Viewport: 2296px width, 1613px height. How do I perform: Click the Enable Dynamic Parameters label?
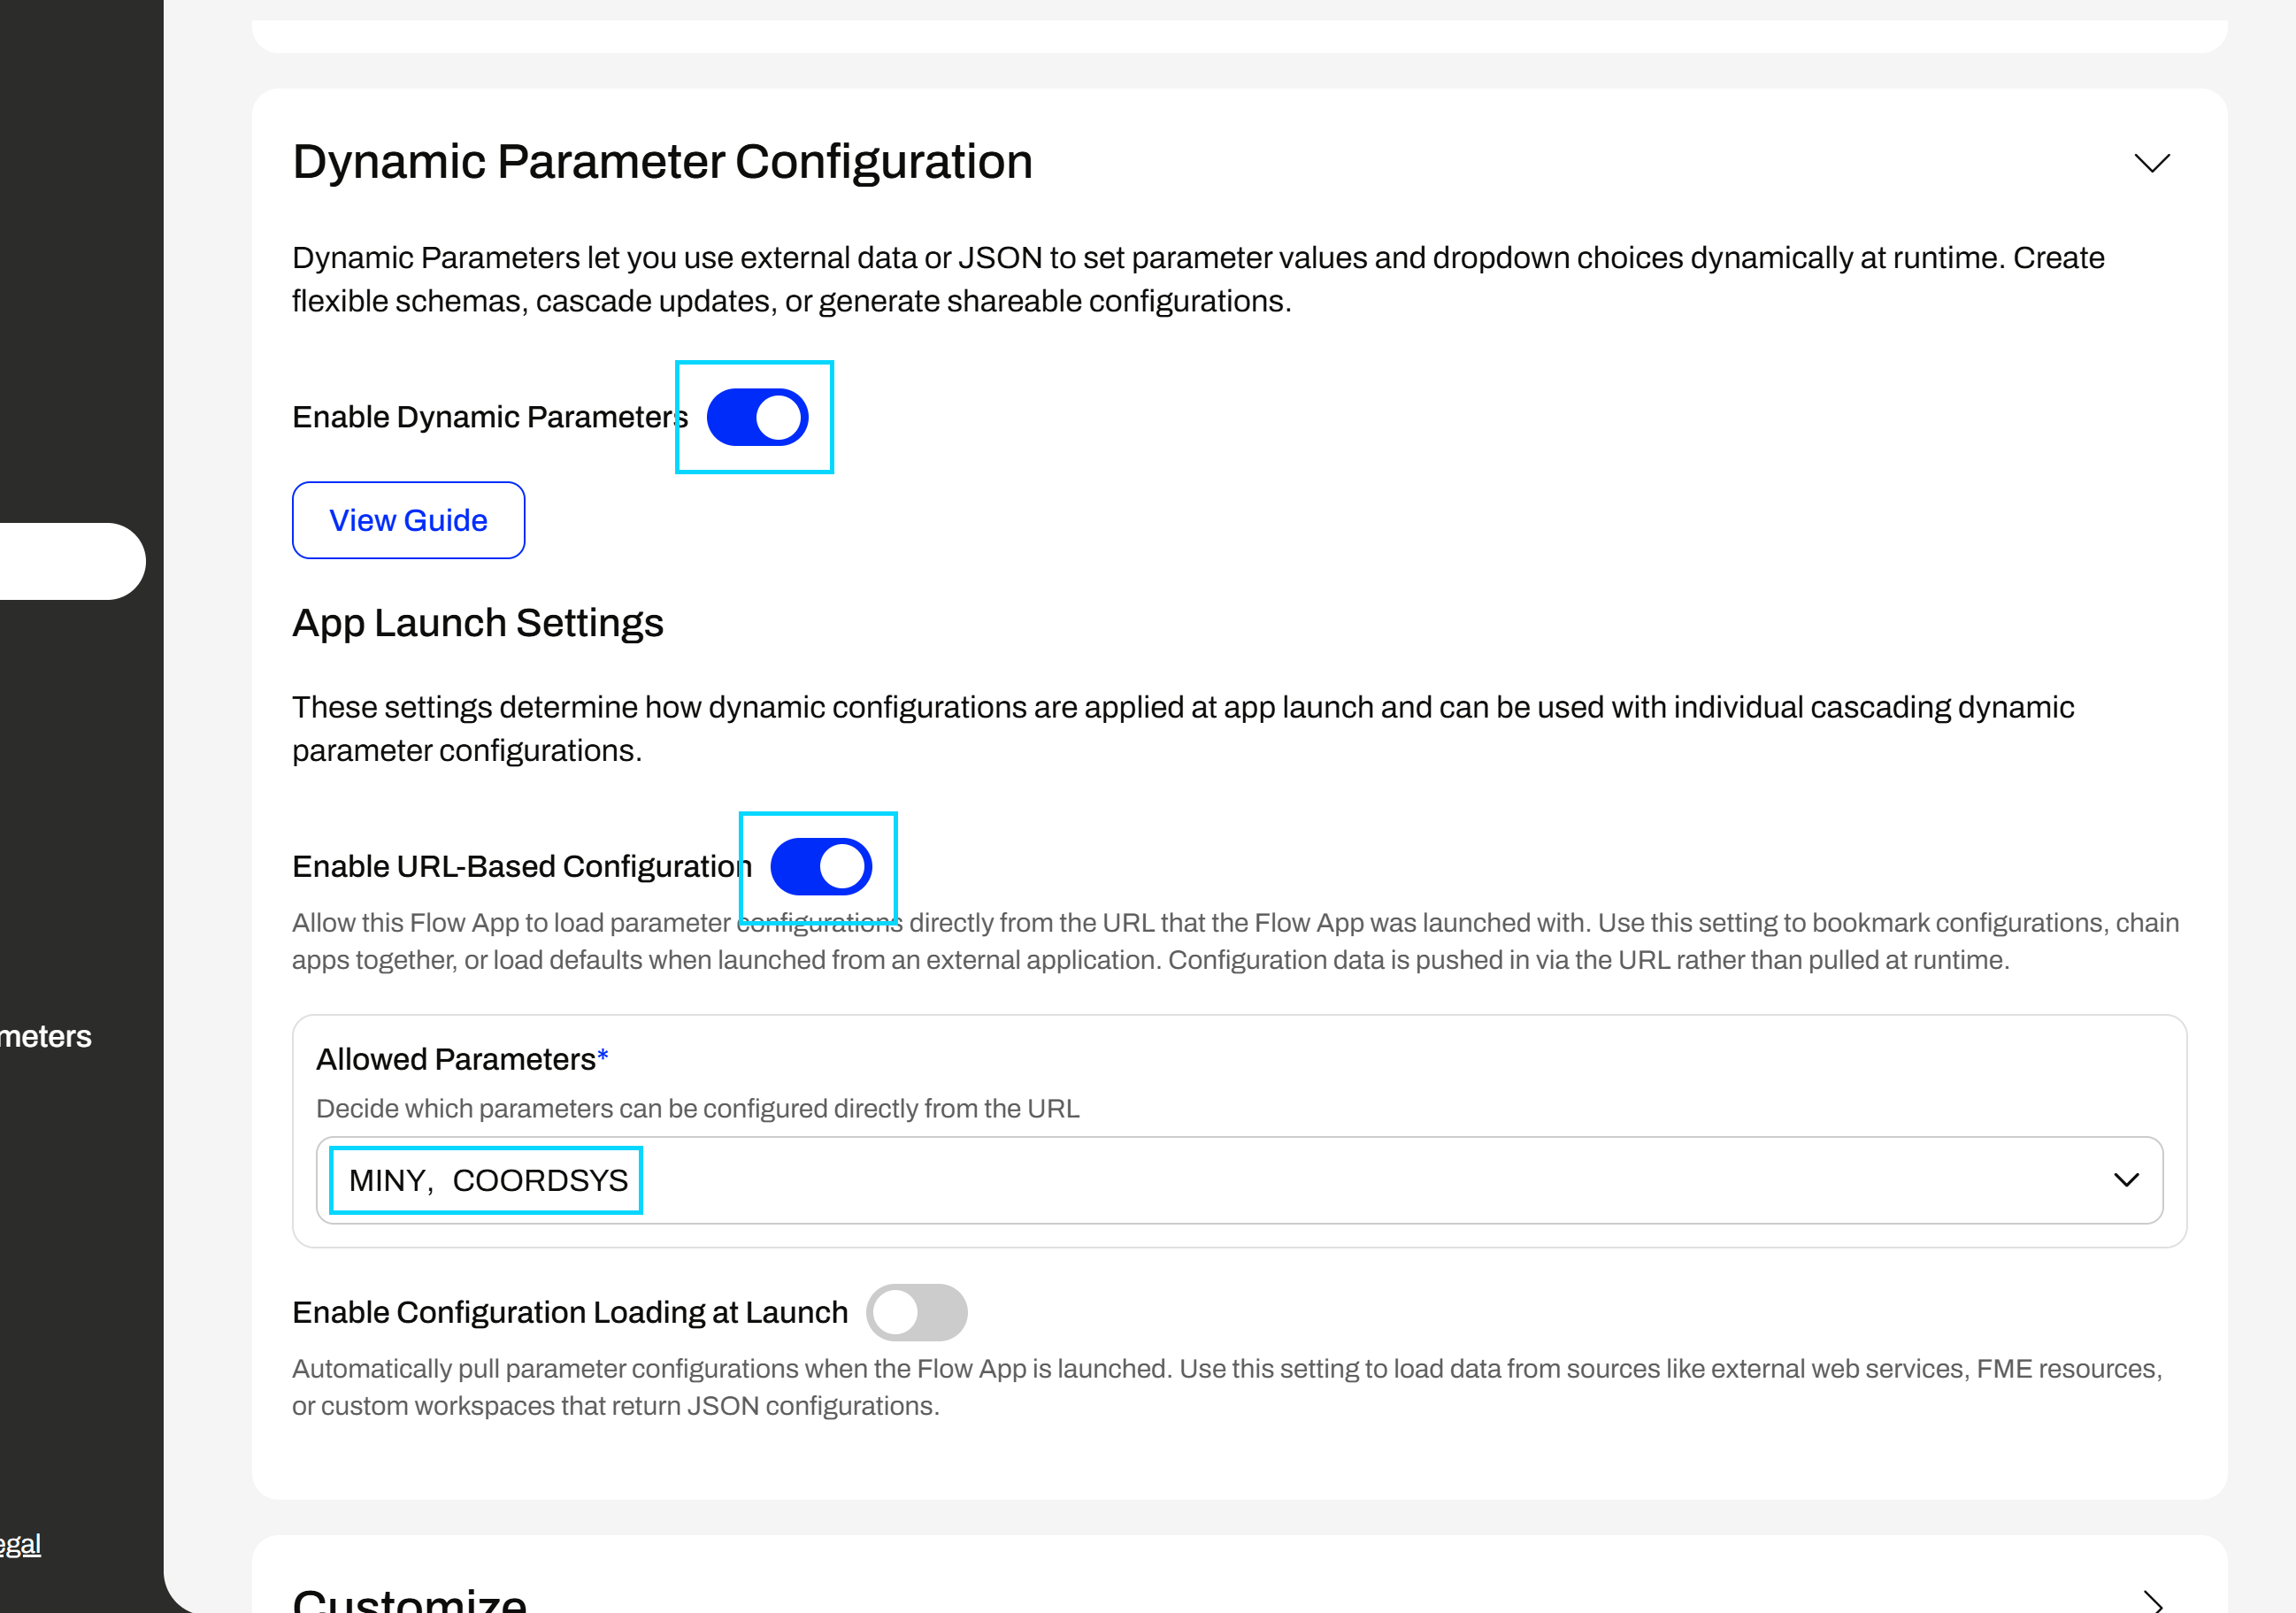coord(489,417)
